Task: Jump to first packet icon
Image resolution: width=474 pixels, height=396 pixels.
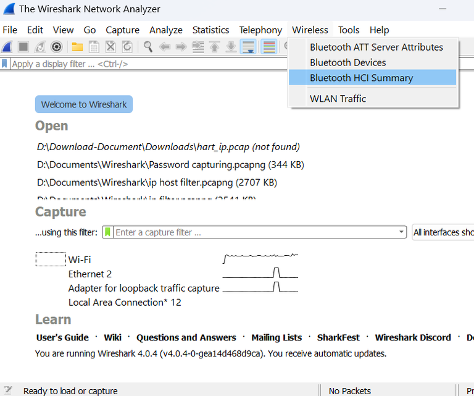Action: (215, 47)
